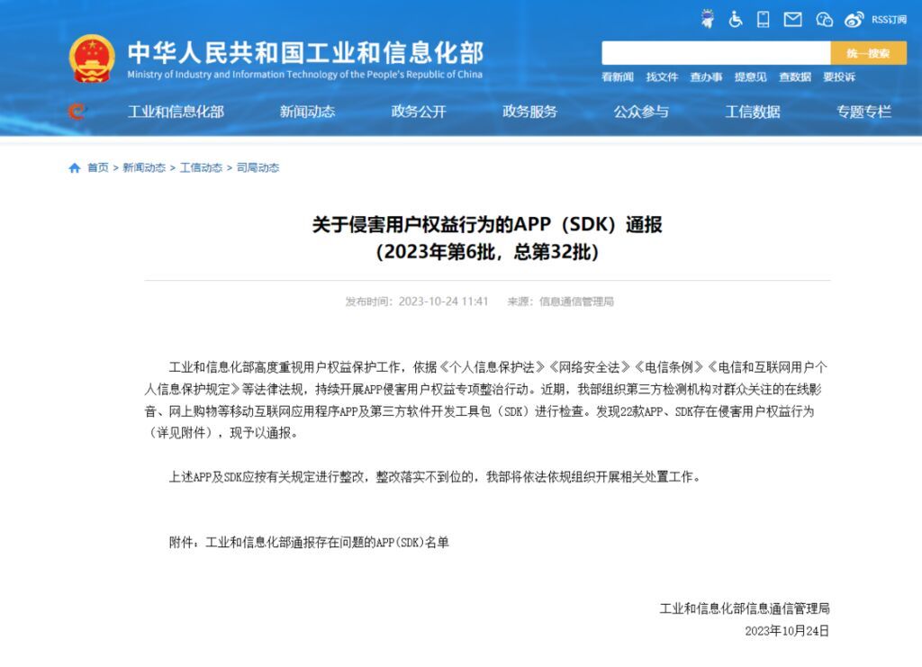Screen dimensions: 922x667
Task: Open attachment 工业和信息化部通报存在问题的APP(SDK)名单
Action: coord(327,543)
